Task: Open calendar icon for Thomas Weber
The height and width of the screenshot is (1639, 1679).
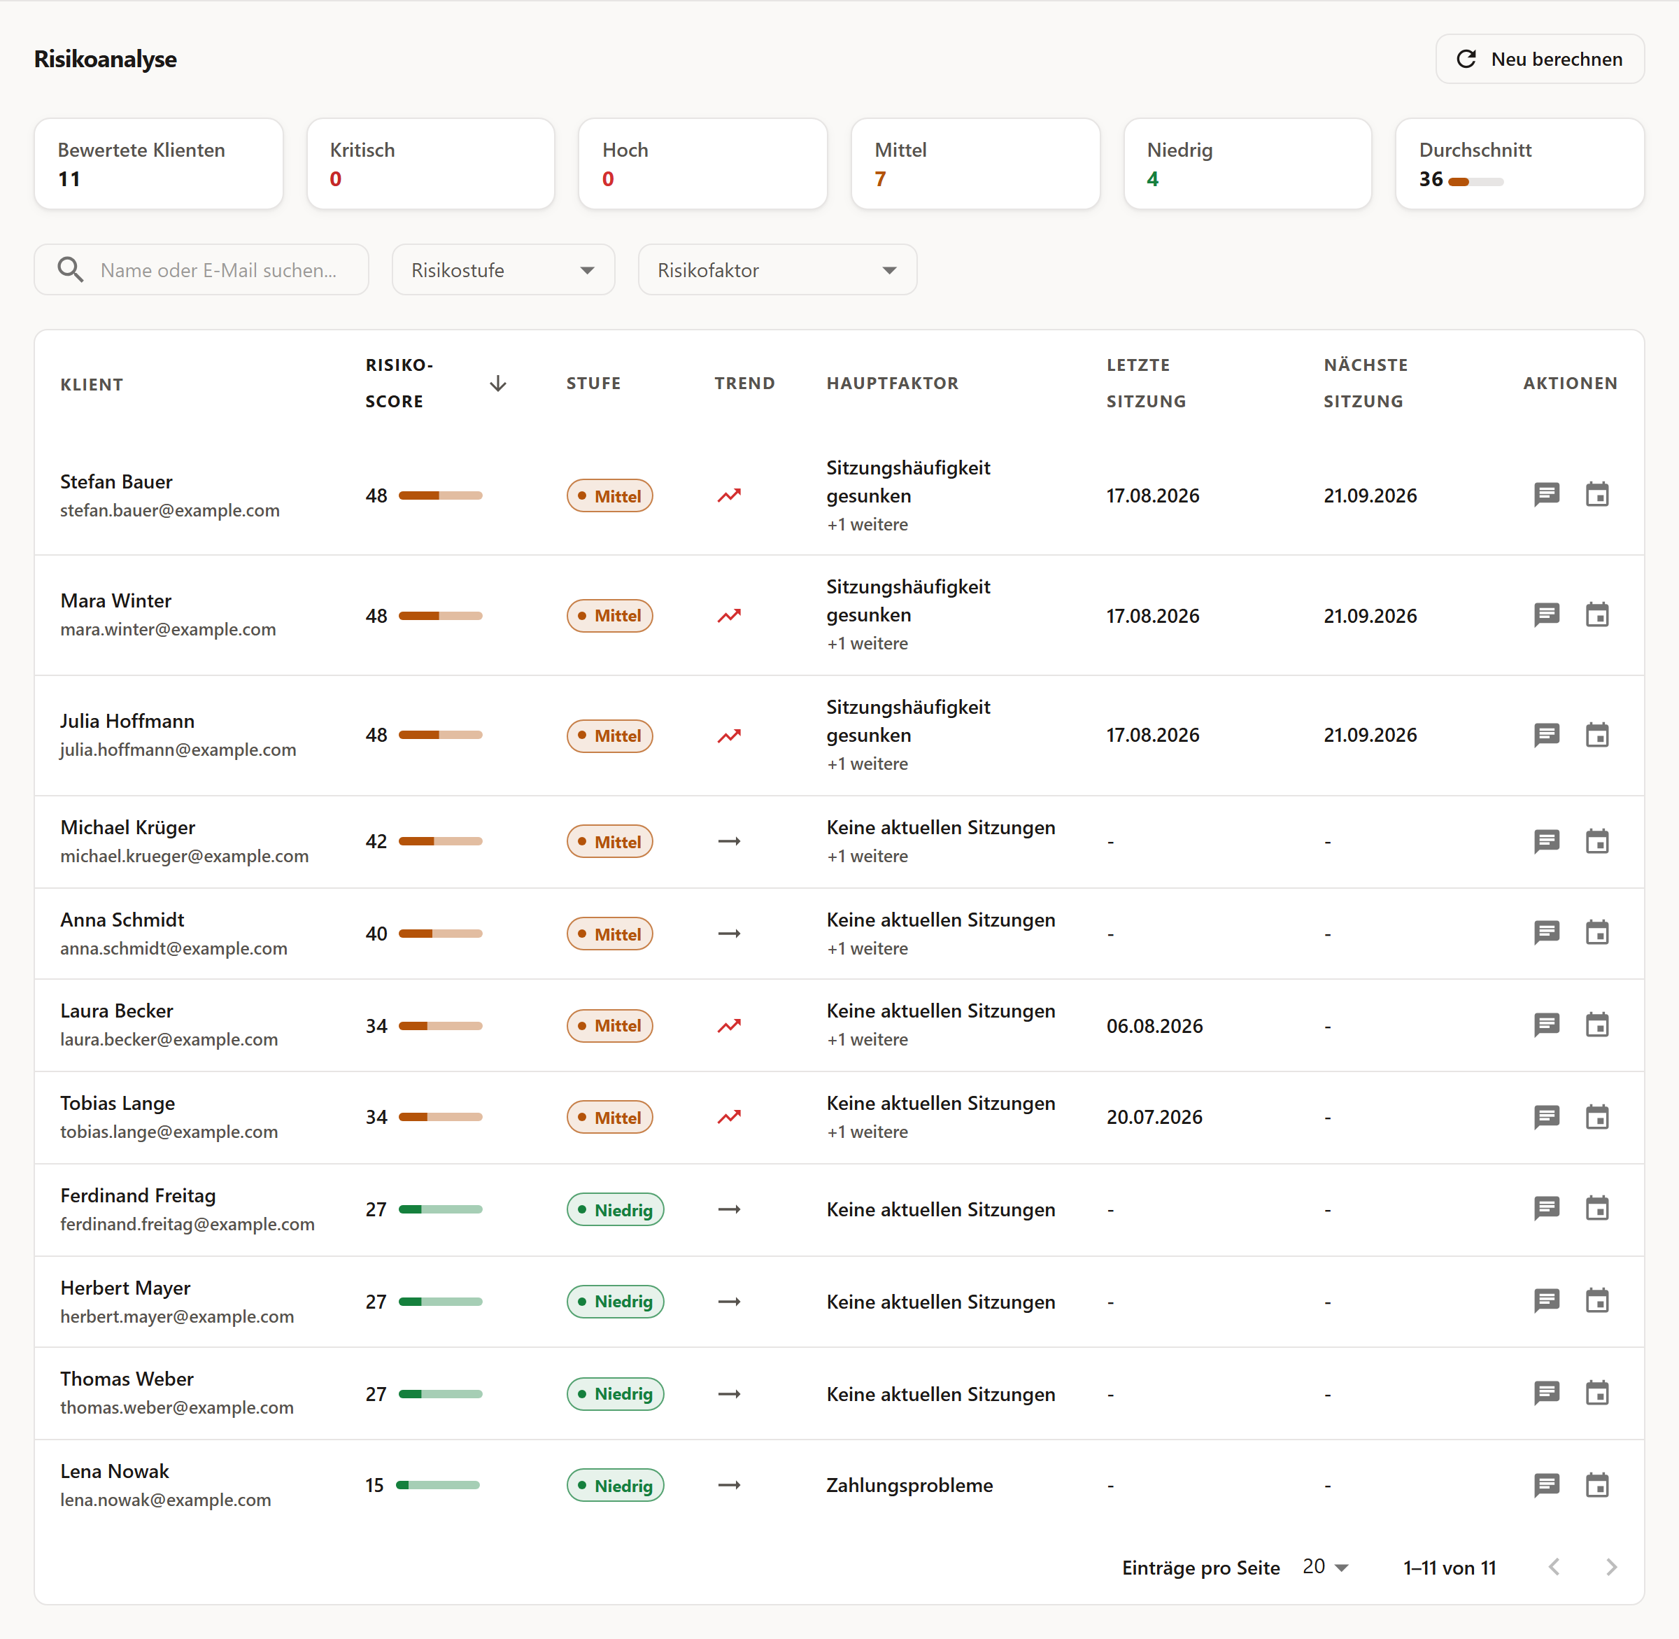Action: point(1597,1393)
